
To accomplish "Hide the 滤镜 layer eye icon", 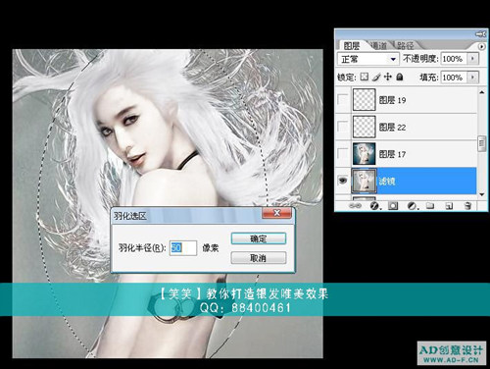I will (x=342, y=180).
